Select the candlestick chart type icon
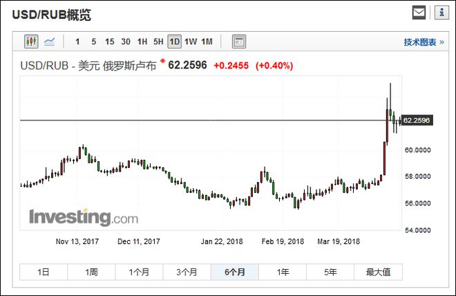This screenshot has height=296, width=456. tap(31, 41)
